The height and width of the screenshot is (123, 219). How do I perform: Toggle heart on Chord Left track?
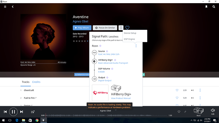[177, 90]
